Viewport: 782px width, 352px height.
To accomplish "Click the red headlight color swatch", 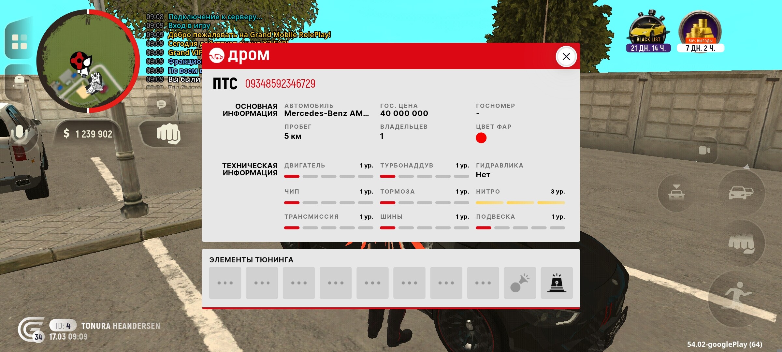I will (481, 138).
